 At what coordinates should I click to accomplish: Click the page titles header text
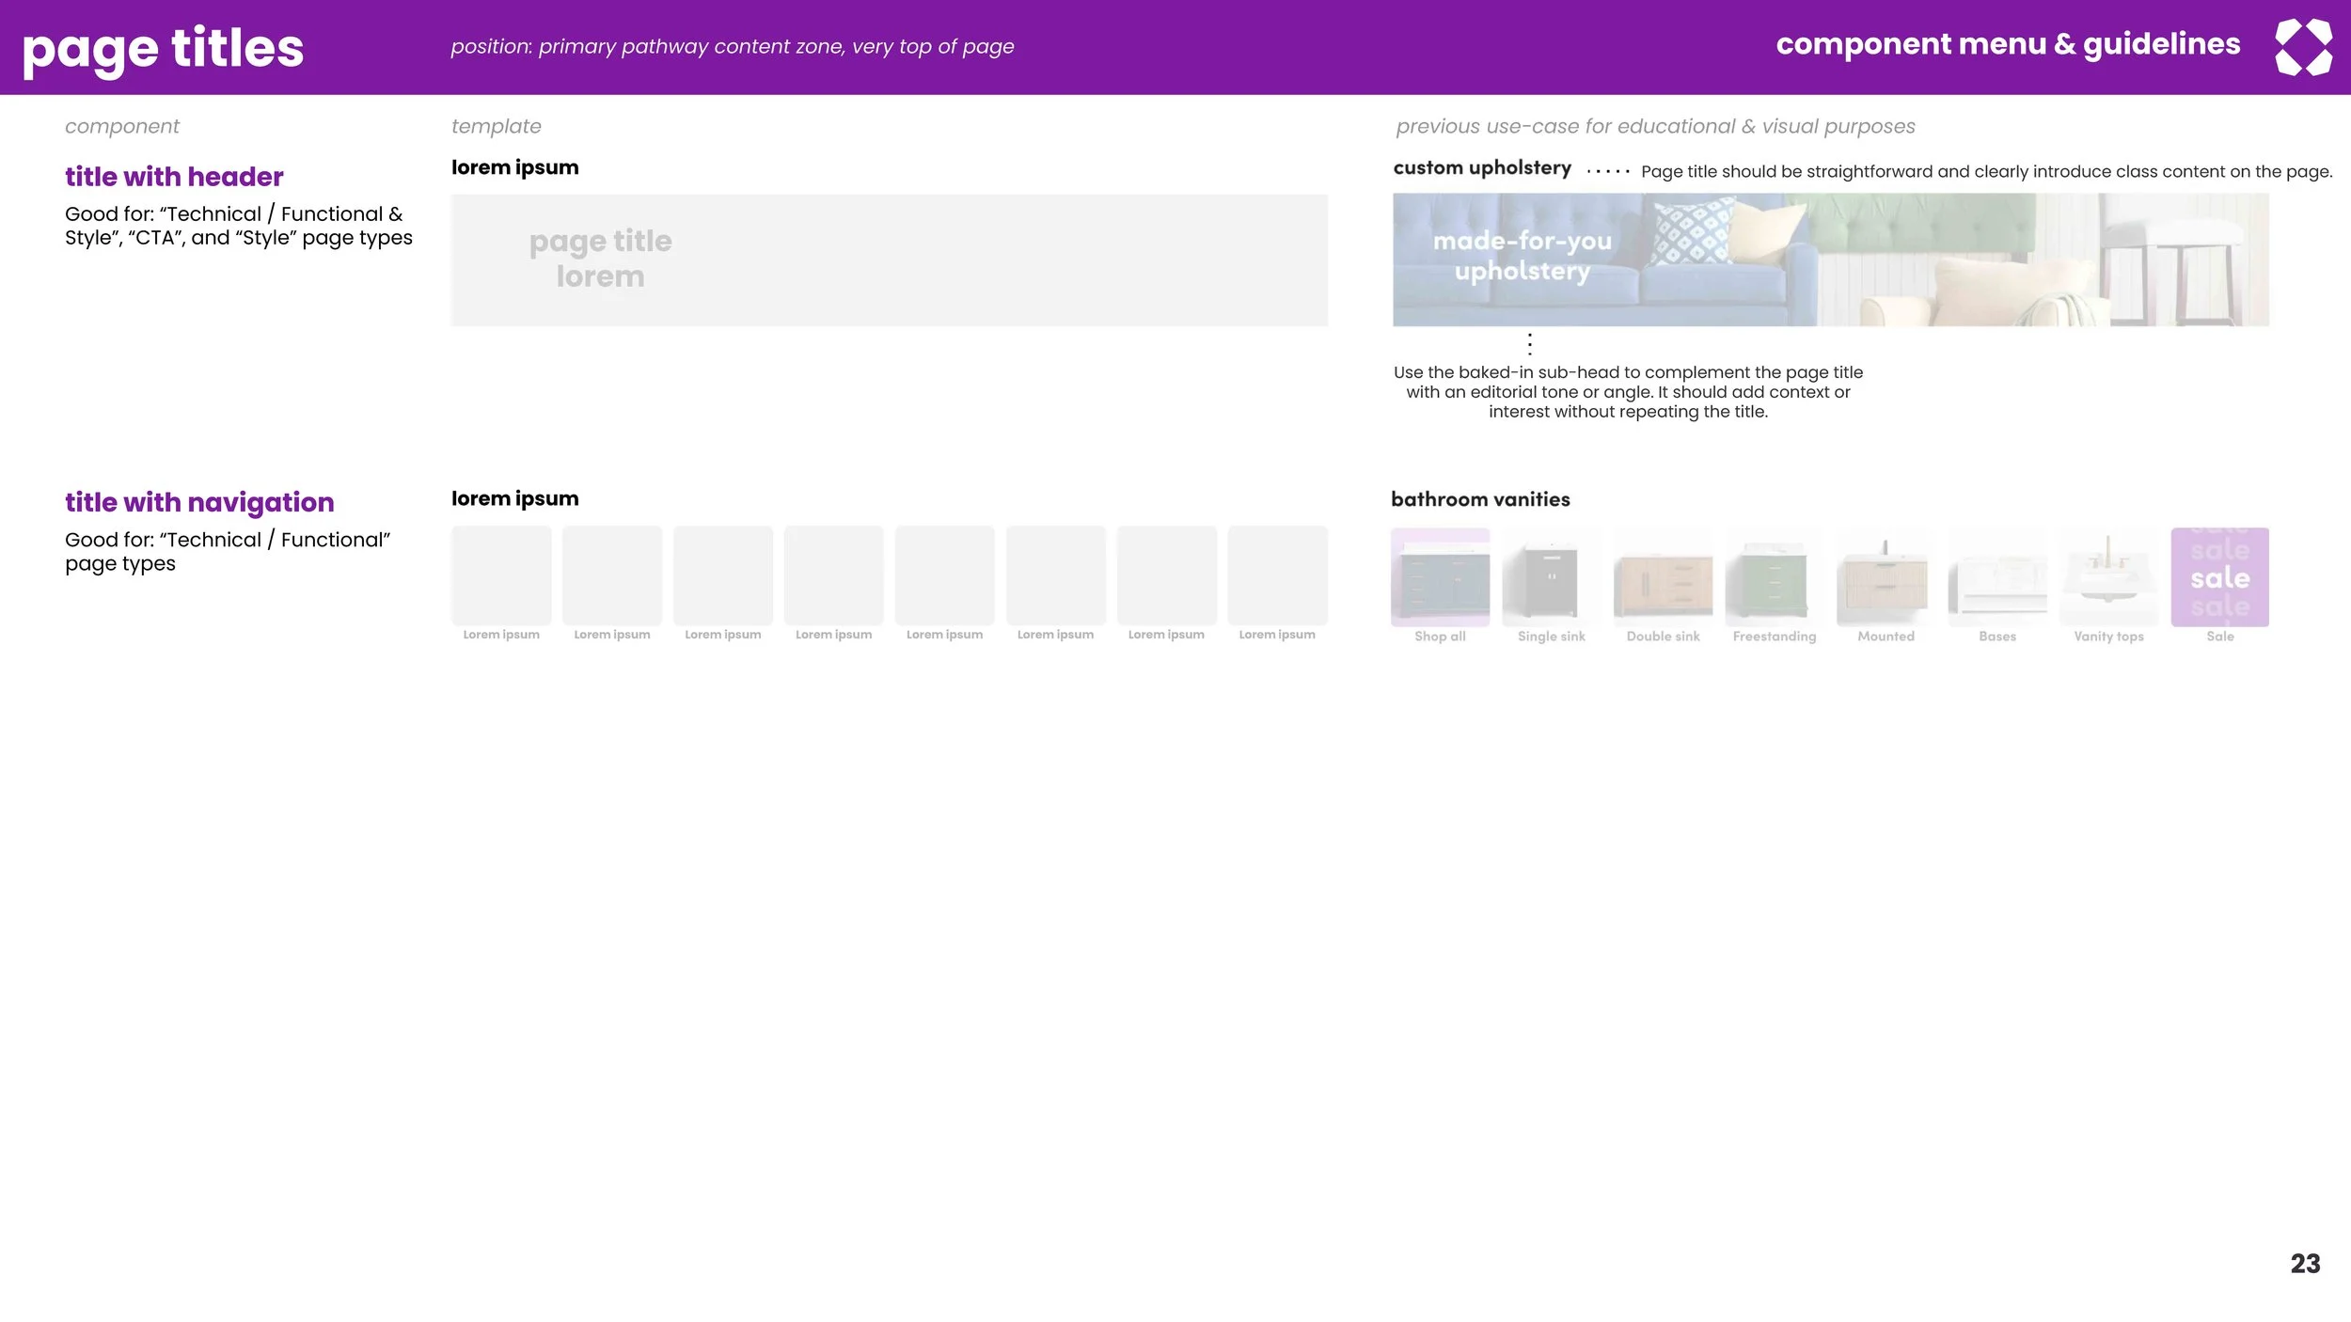pyautogui.click(x=163, y=49)
